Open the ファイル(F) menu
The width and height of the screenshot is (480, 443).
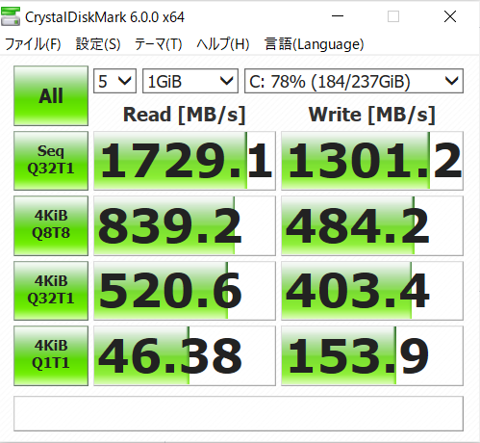33,44
